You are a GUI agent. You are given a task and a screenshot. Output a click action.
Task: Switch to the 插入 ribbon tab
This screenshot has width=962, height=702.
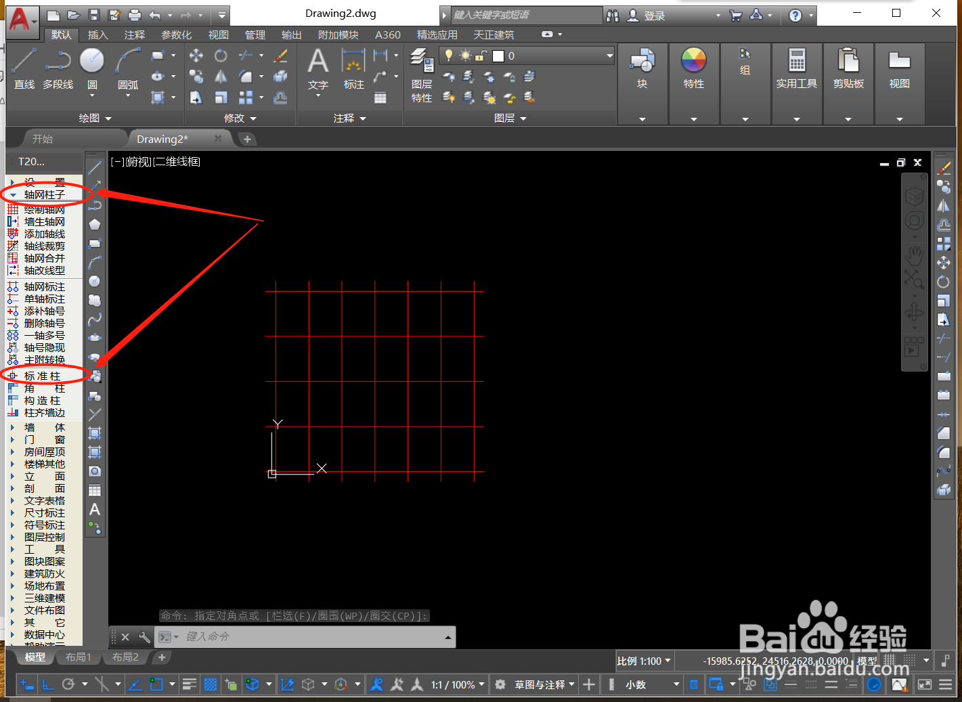[x=97, y=35]
